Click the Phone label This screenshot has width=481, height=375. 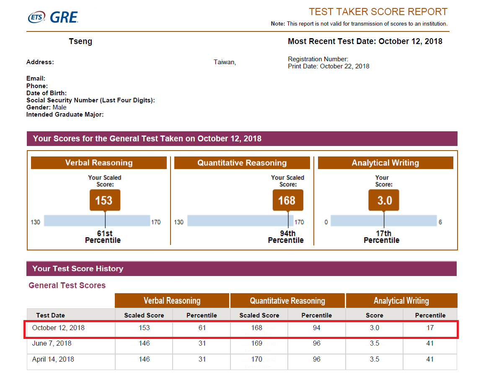click(37, 86)
